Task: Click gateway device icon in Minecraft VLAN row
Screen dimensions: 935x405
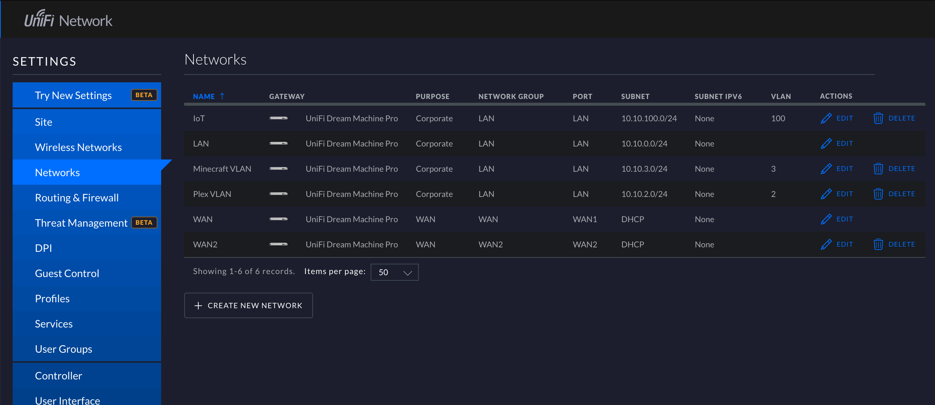Action: point(278,169)
